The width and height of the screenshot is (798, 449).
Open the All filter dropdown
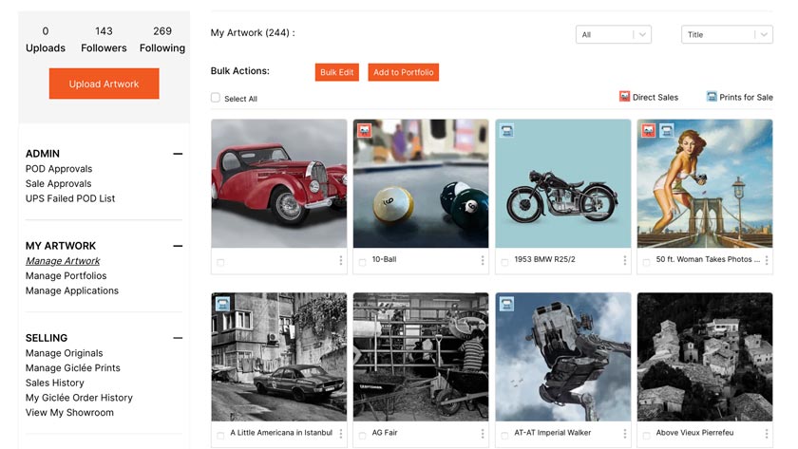point(614,35)
